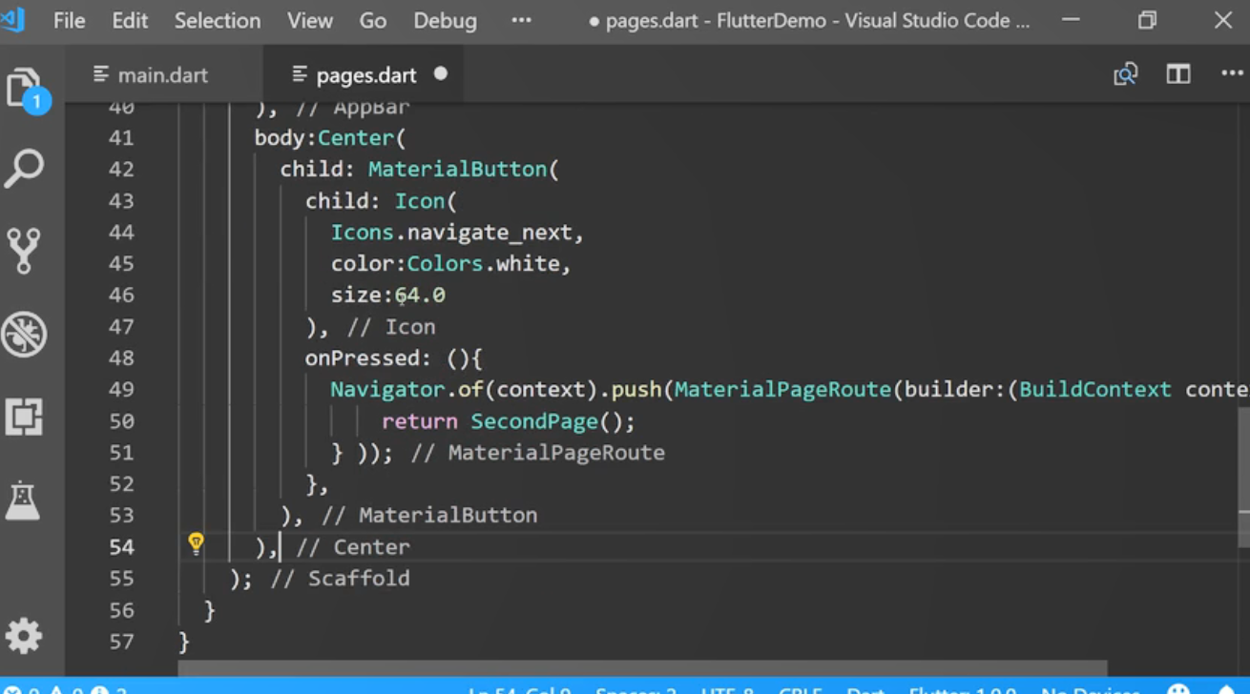This screenshot has height=694, width=1250.
Task: Click line number 41 in the gutter
Action: 121,137
